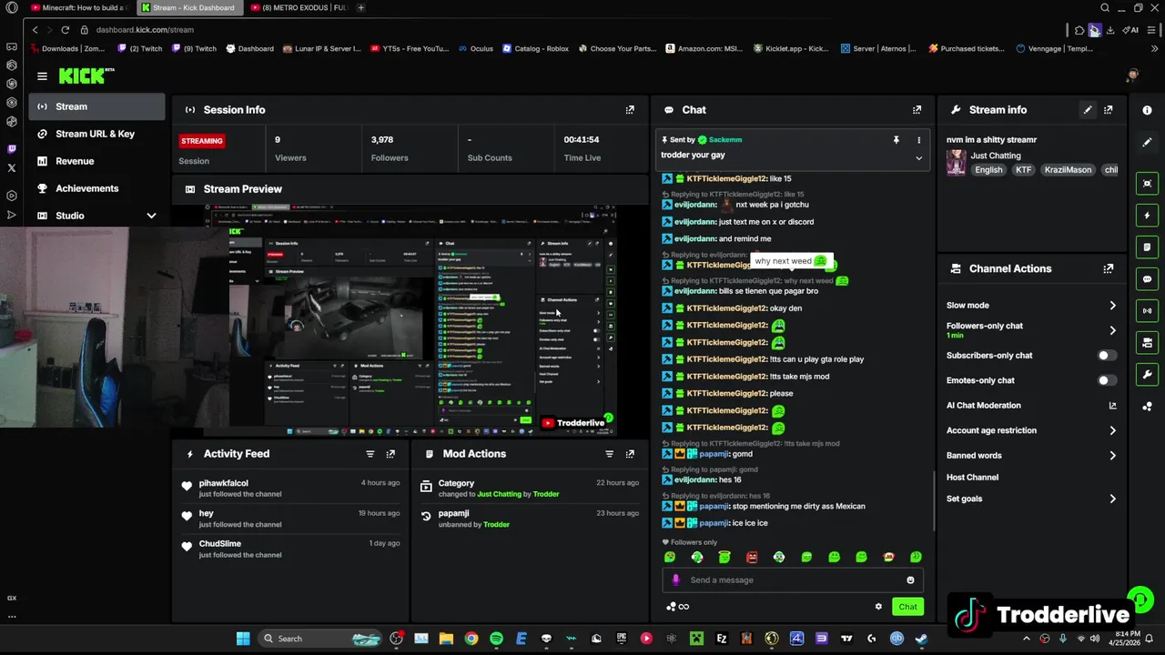The image size is (1165, 655).
Task: Toggle the broadcast signal widget in sidebar
Action: pyautogui.click(x=1147, y=311)
